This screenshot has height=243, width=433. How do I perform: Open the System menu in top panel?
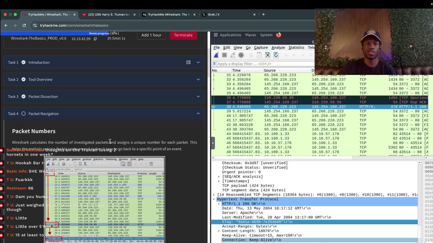coord(266,35)
